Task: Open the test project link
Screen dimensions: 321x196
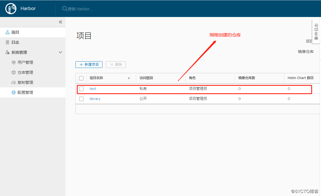Action: 93,89
